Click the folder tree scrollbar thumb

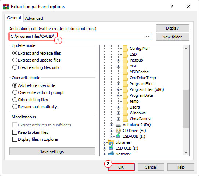(186, 109)
